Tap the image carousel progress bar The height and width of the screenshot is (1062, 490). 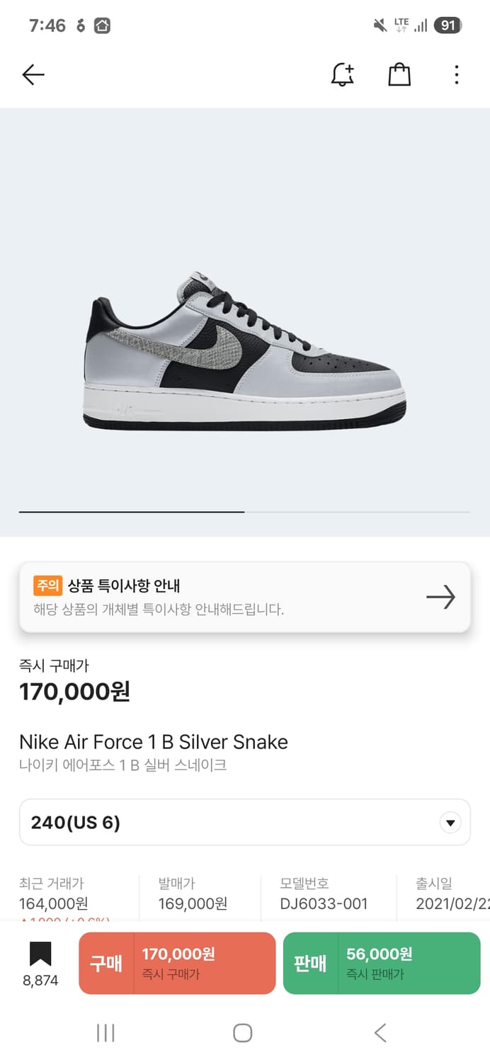pyautogui.click(x=244, y=511)
